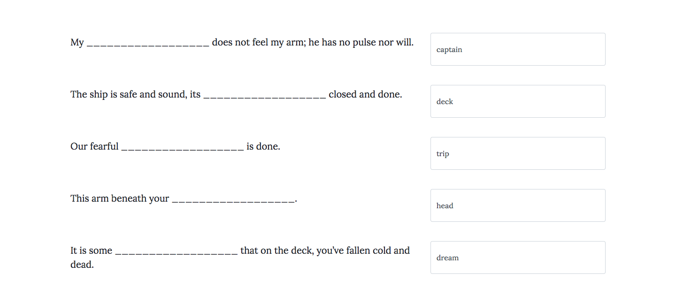Click the phrase 'he has no pulse nor will.'
This screenshot has width=676, height=295.
pos(361,43)
